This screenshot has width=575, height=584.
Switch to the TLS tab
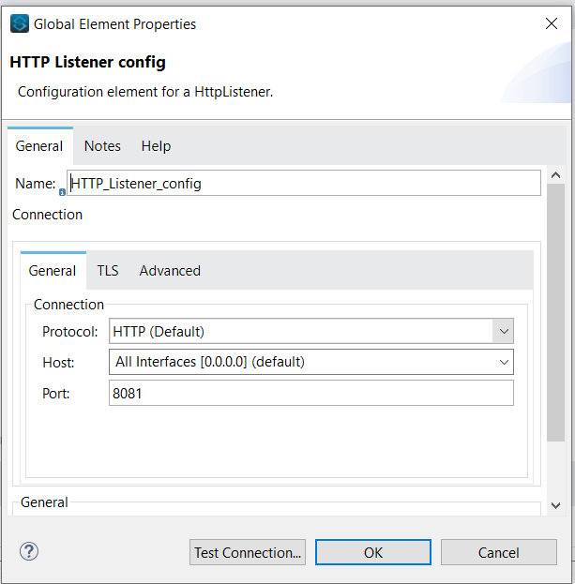point(108,271)
